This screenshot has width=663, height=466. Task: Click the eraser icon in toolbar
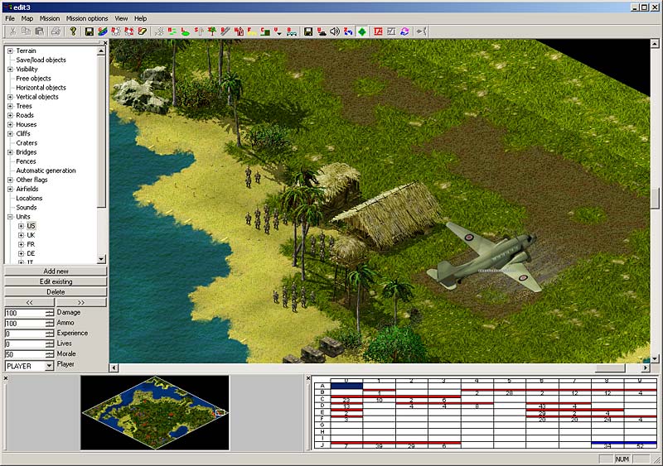coord(143,31)
